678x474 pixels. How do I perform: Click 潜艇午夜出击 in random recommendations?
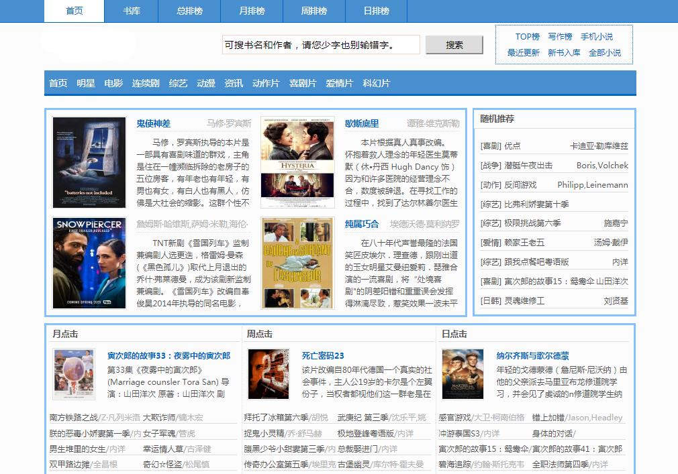(x=528, y=166)
